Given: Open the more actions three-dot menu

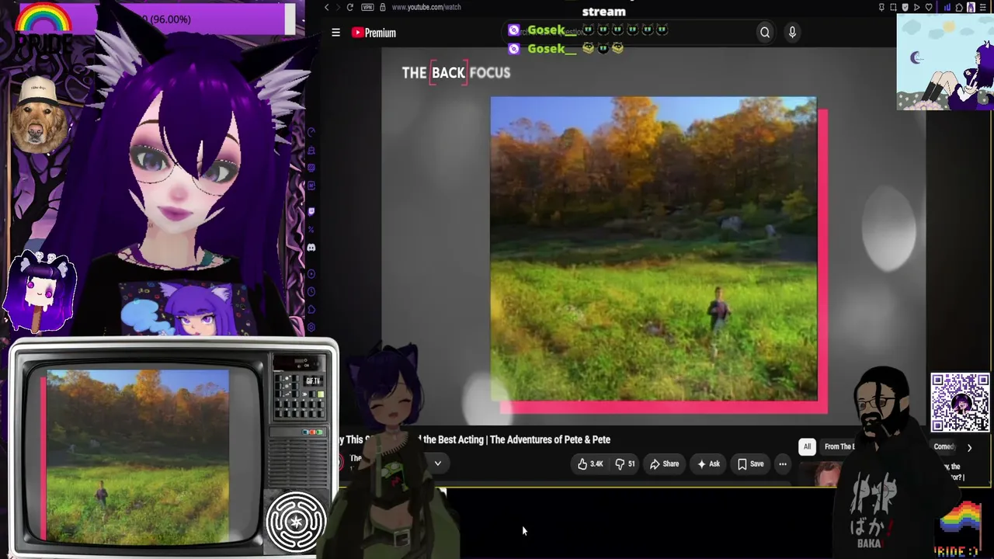Looking at the screenshot, I should (x=783, y=464).
